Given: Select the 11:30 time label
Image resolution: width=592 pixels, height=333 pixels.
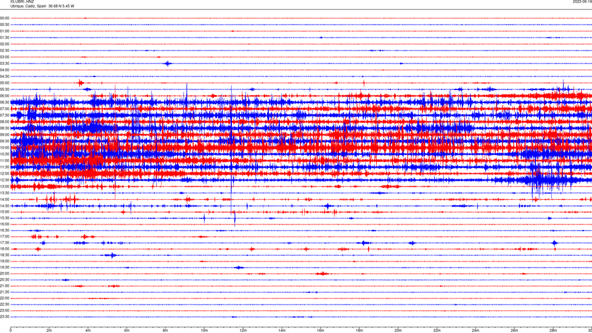Looking at the screenshot, I should click(4, 167).
